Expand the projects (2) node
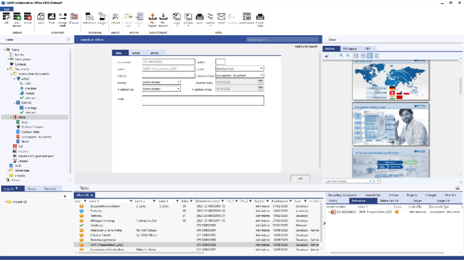Screen dimensions: 464x261 (x=6, y=202)
